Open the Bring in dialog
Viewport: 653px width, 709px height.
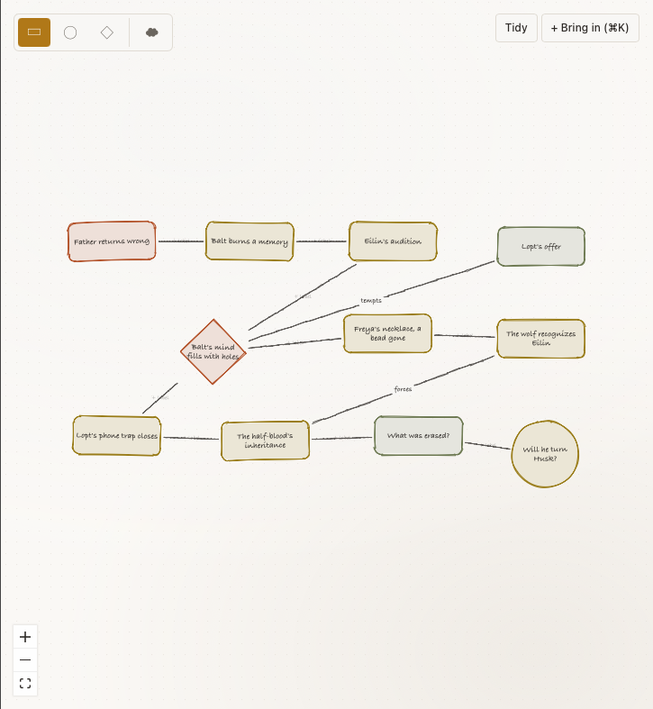[590, 28]
